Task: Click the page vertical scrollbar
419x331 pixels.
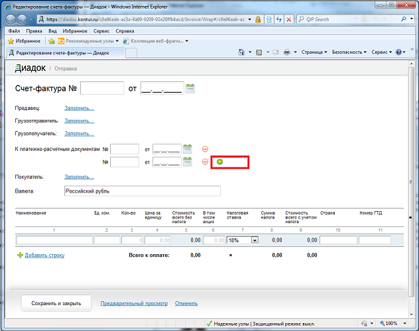Action: [411, 181]
